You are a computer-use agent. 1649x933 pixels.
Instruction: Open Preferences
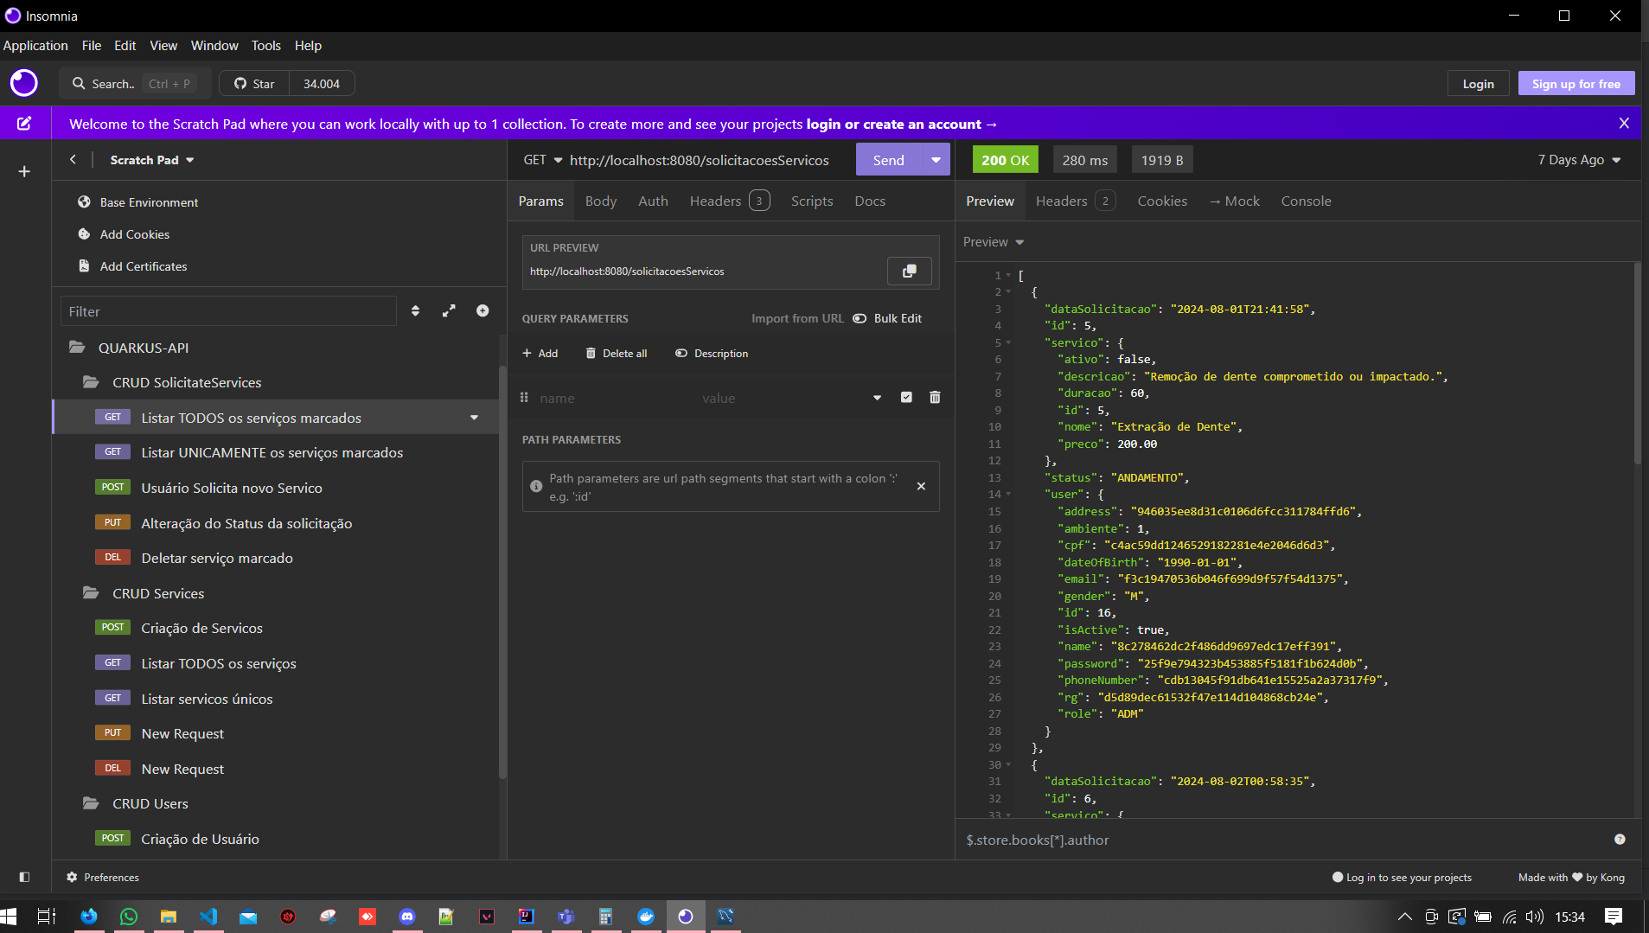(x=103, y=877)
